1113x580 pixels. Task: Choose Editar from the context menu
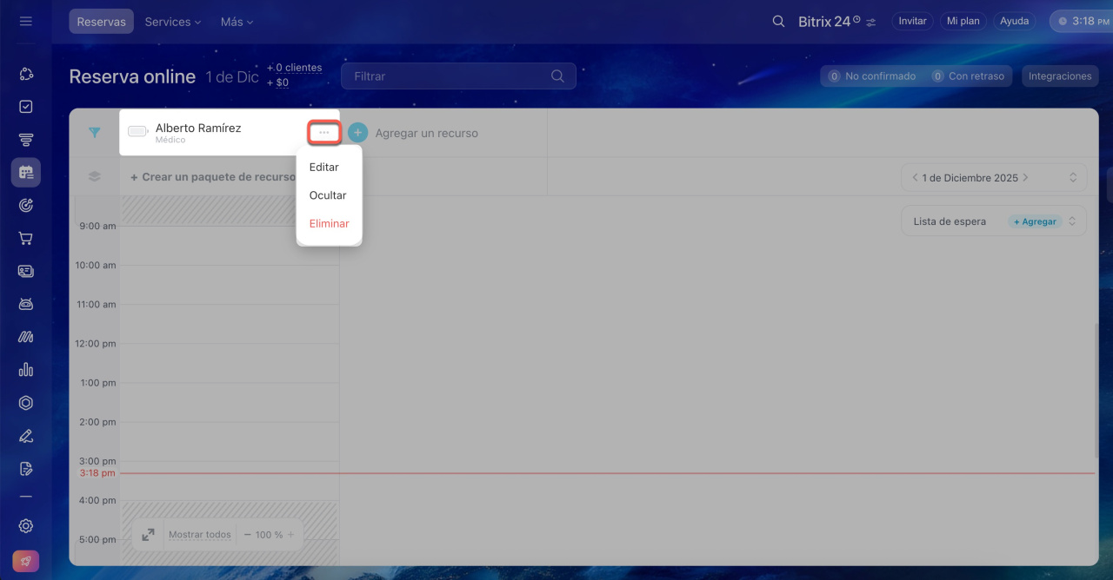323,167
